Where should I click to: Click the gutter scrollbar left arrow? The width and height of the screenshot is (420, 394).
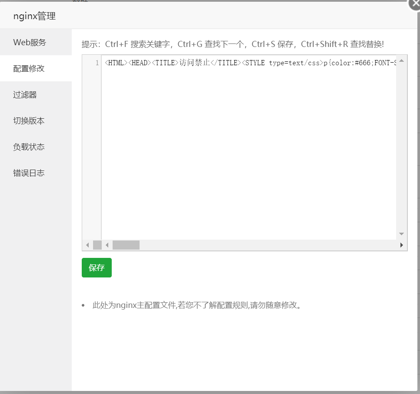(87, 245)
